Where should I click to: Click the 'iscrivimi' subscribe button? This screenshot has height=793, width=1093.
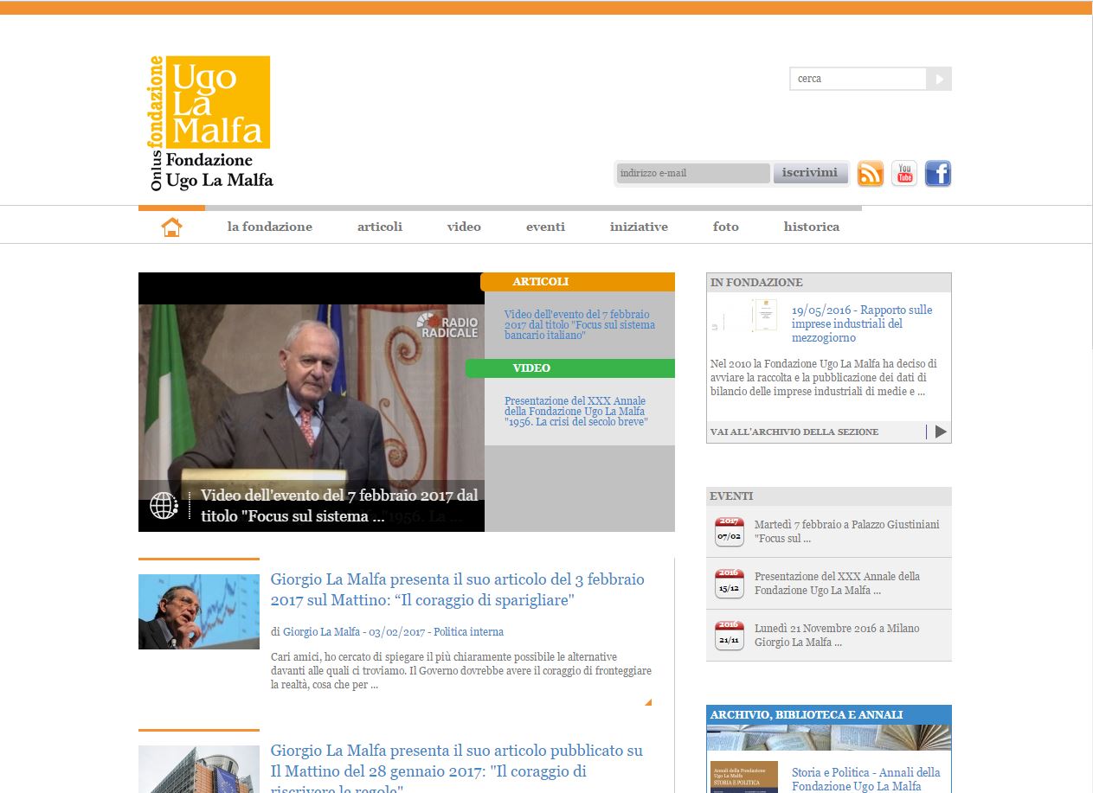(x=810, y=173)
